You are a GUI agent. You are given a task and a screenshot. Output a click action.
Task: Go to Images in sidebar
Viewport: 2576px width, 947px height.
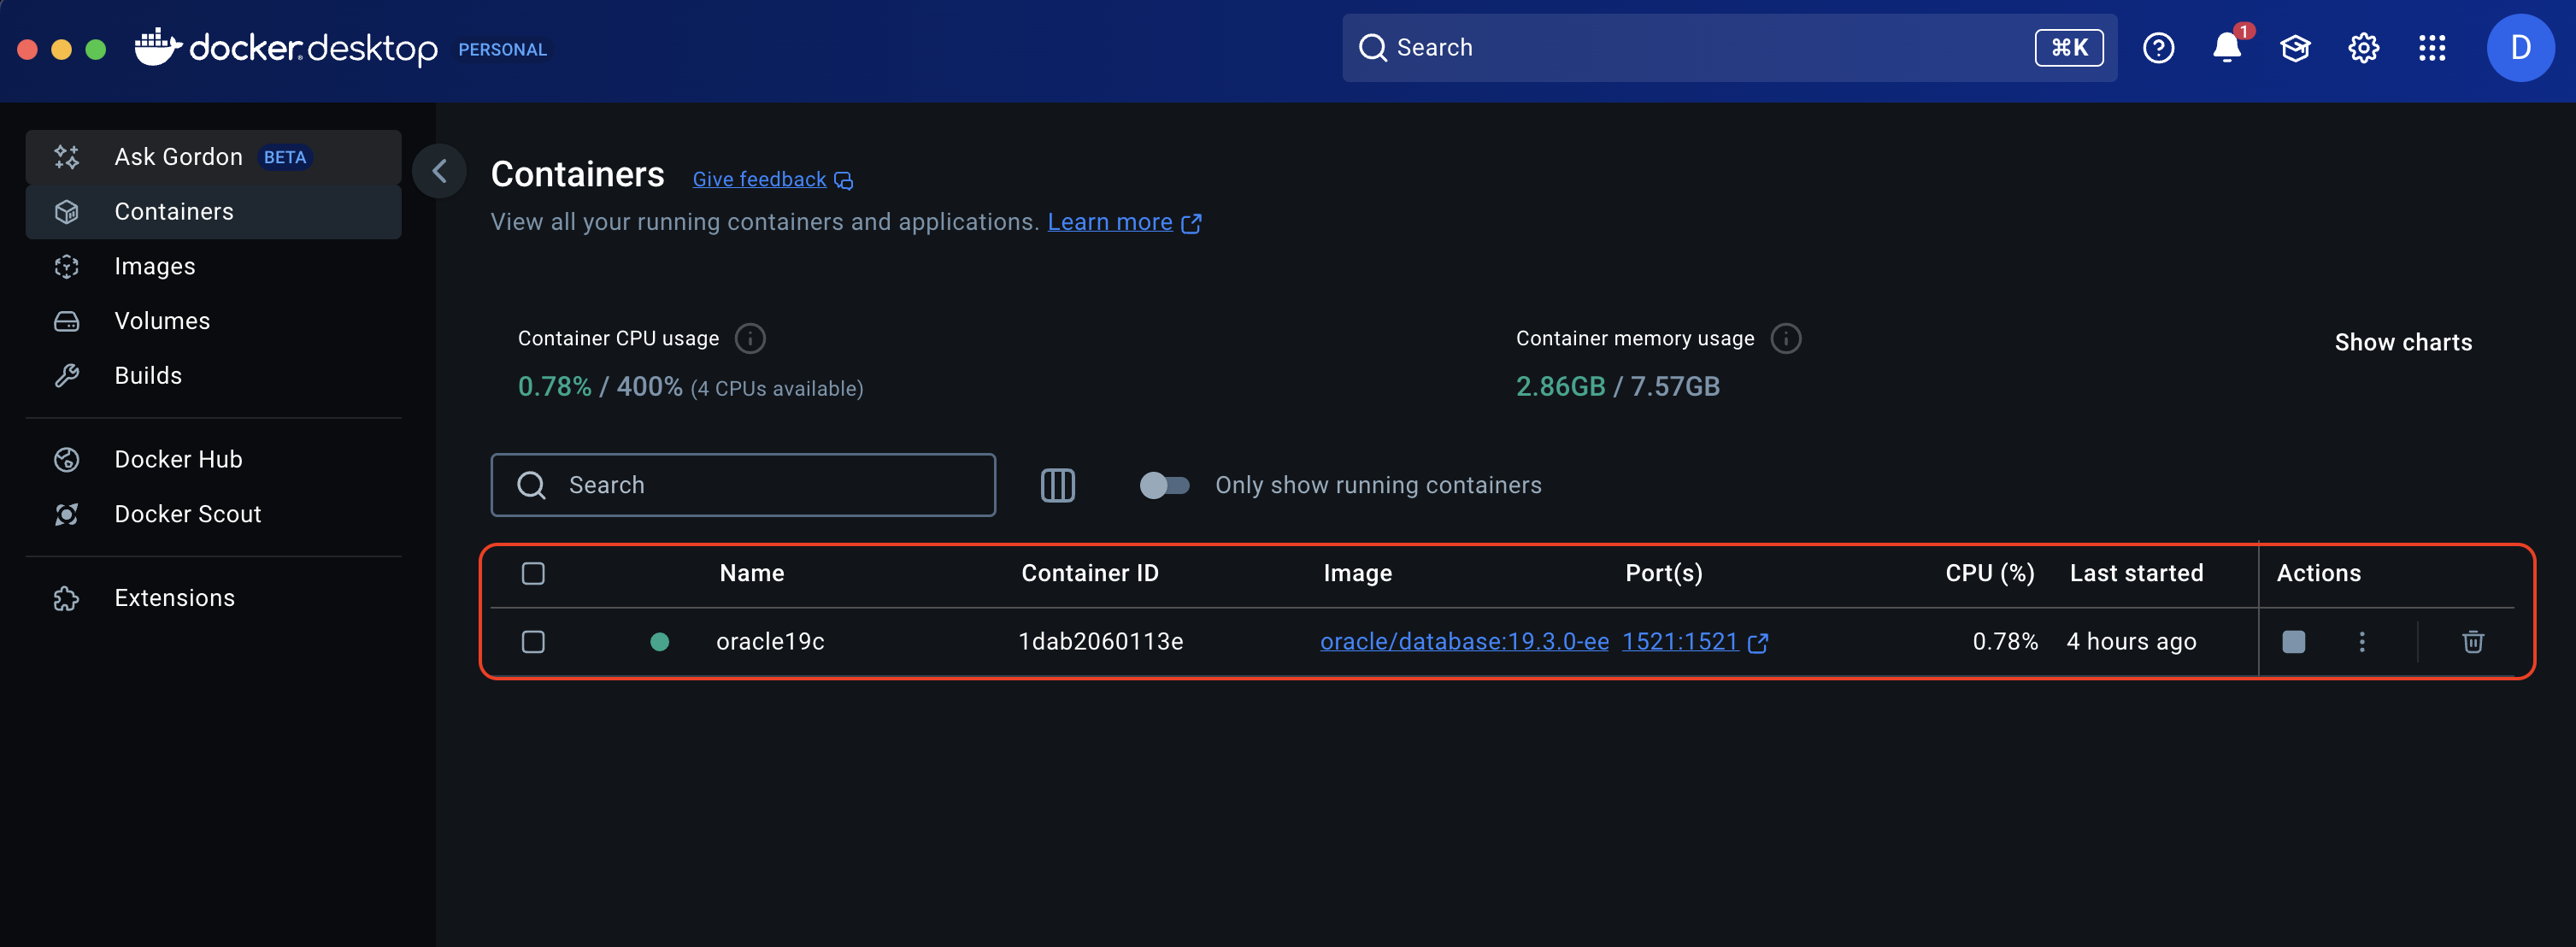pyautogui.click(x=155, y=266)
